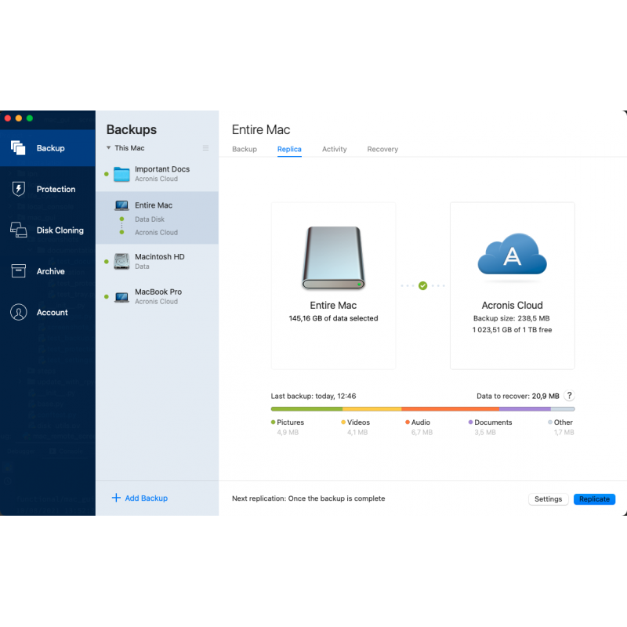Open the Recovery tab
This screenshot has height=627, width=627.
(382, 149)
